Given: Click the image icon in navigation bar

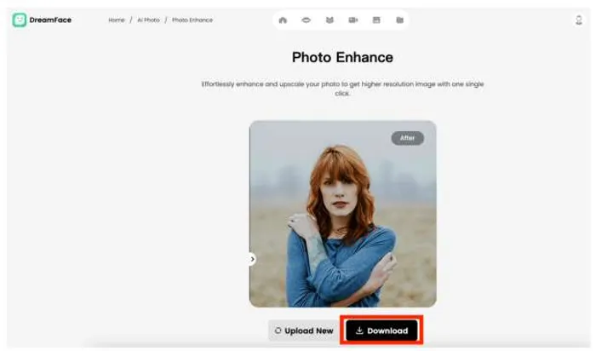Looking at the screenshot, I should [x=375, y=20].
